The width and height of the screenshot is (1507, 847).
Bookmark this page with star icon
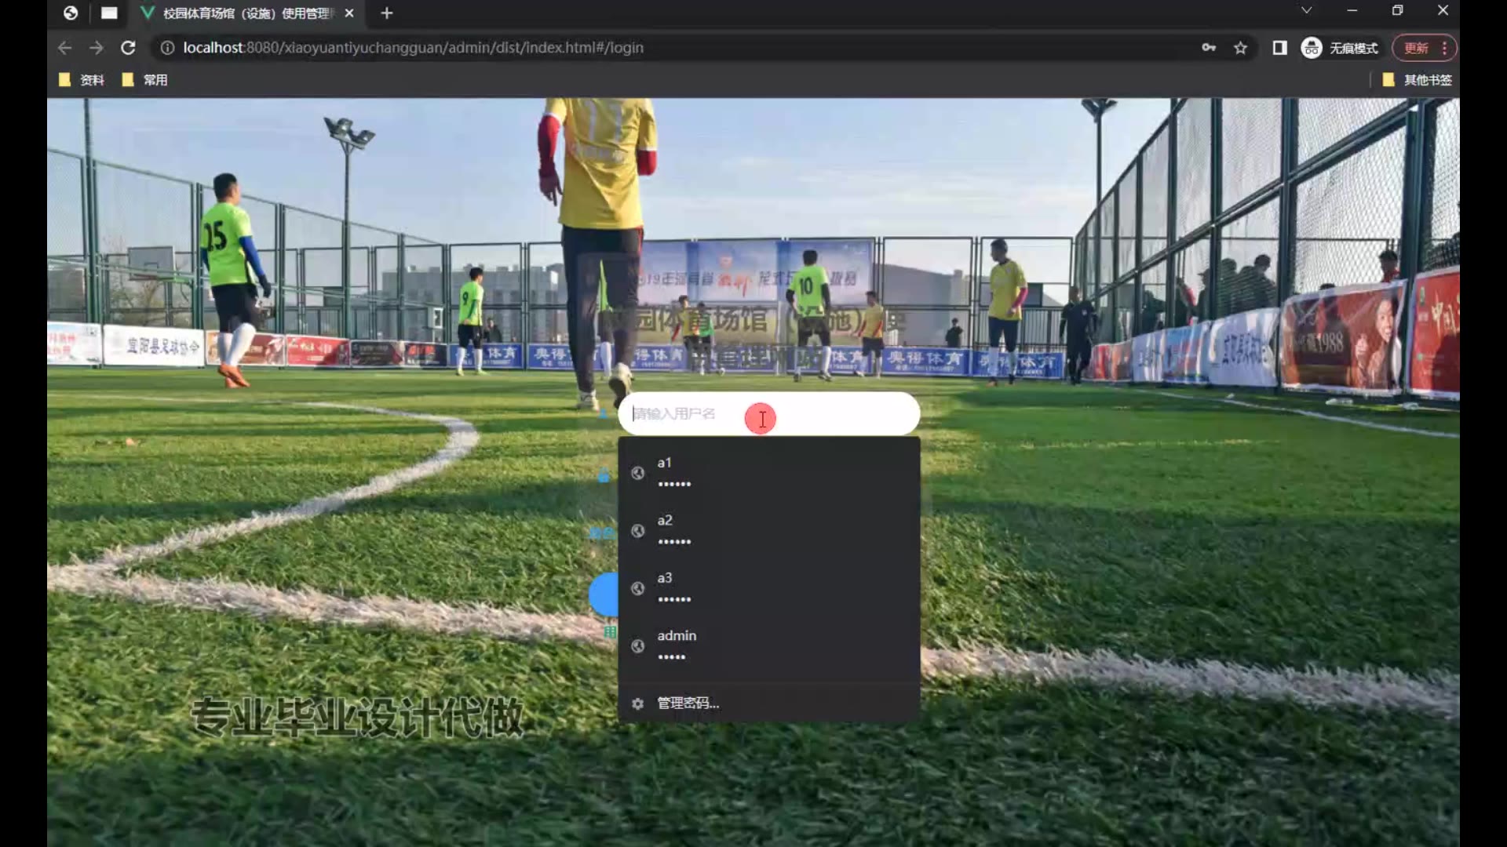[x=1240, y=48]
